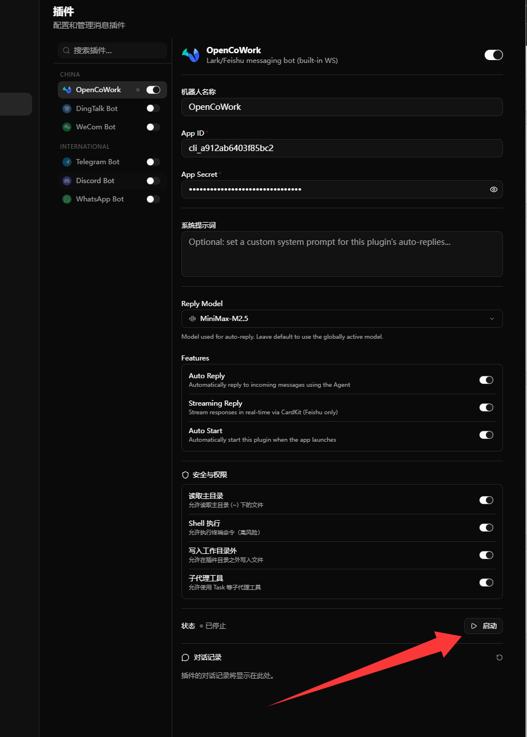Click the OpenCoWork logo in sidebar list
The width and height of the screenshot is (527, 737).
point(67,90)
